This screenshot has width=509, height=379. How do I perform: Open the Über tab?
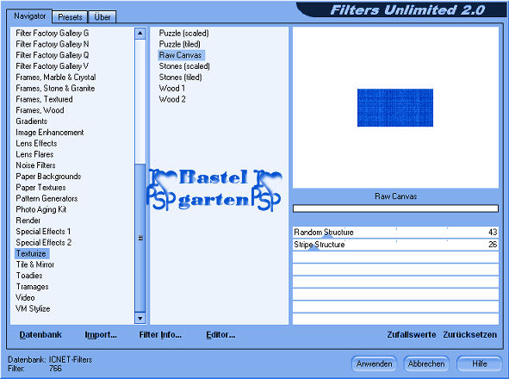coord(102,17)
